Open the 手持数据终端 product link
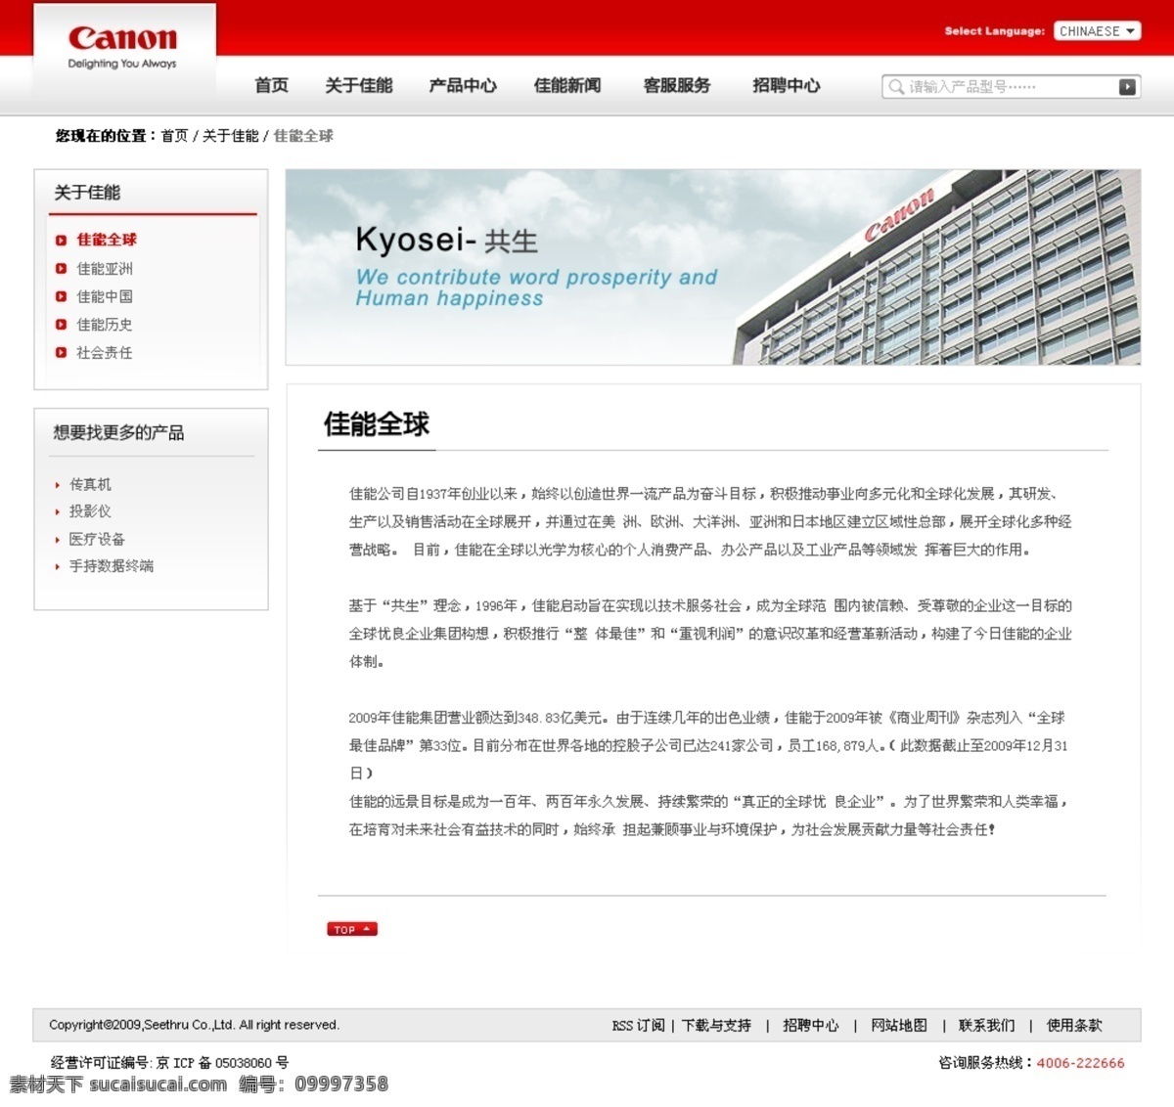 pyautogui.click(x=112, y=566)
